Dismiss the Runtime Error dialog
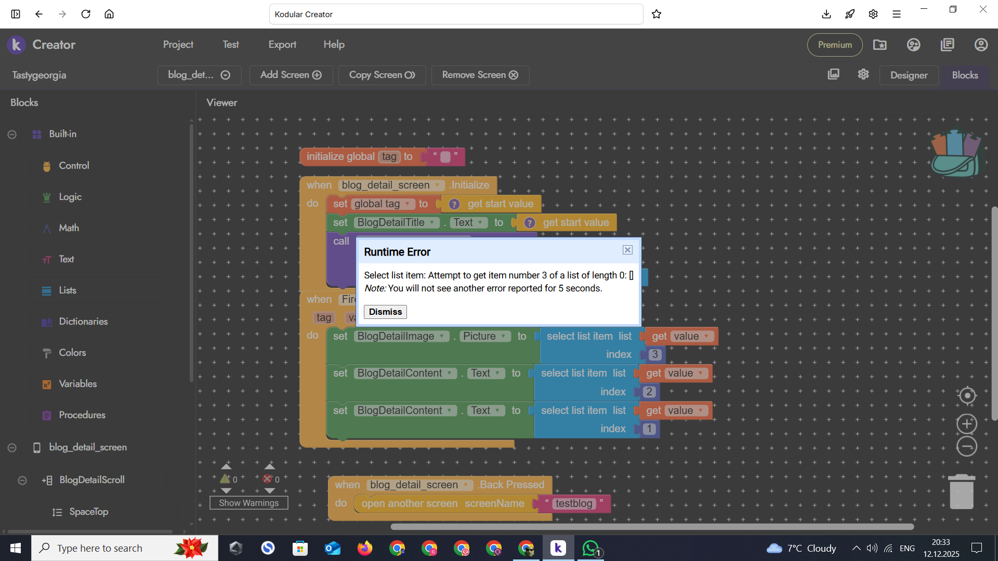This screenshot has width=998, height=561. (x=385, y=312)
